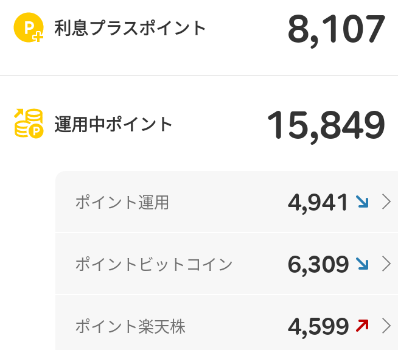Tap the small P coin on stack icon
The image size is (398, 350).
click(36, 131)
